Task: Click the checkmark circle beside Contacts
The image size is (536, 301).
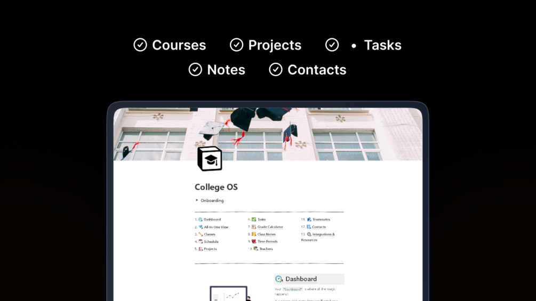Action: pos(276,70)
